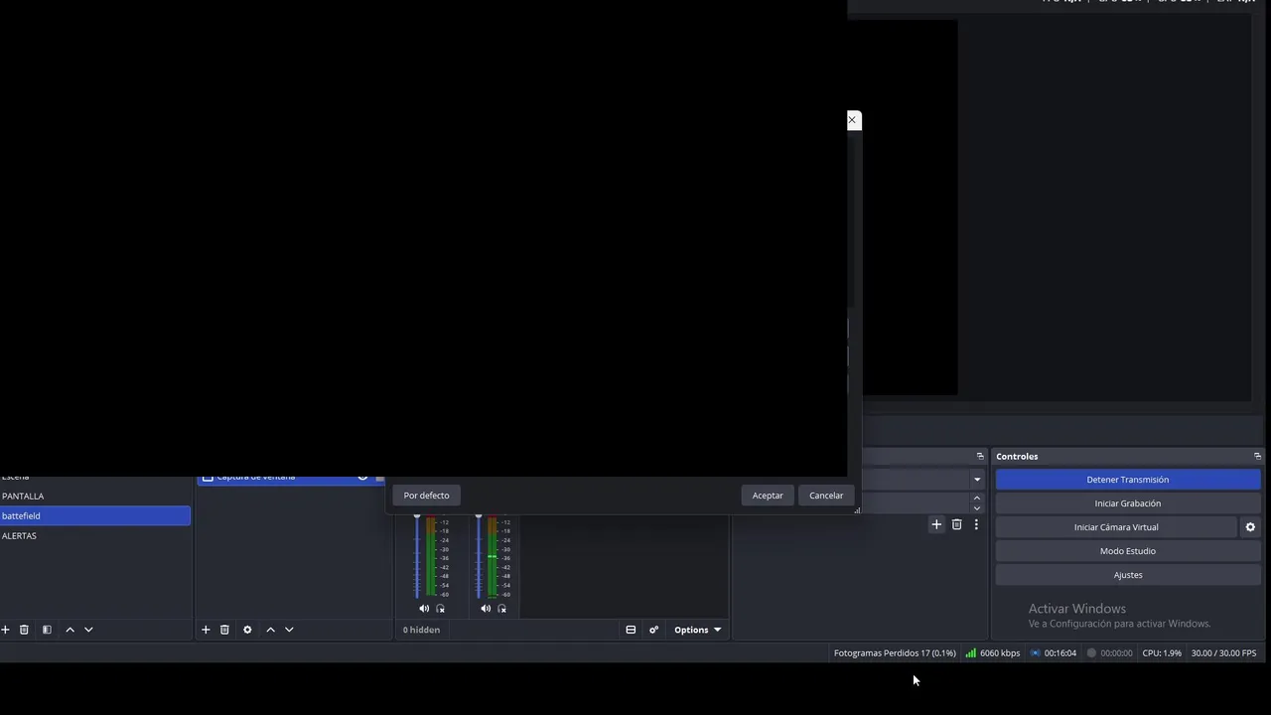Viewport: 1271px width, 715px height.
Task: Open Ajustes settings
Action: click(x=1128, y=575)
